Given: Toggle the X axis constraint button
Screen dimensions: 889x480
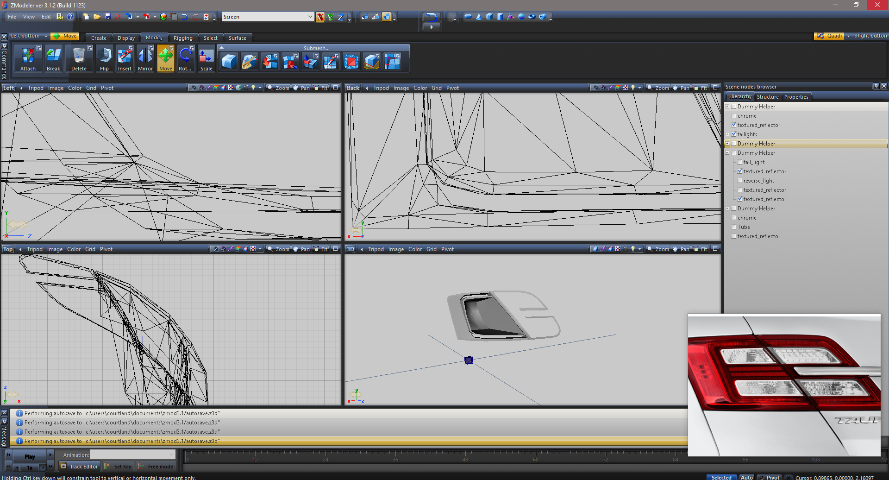Looking at the screenshot, I should click(x=320, y=17).
